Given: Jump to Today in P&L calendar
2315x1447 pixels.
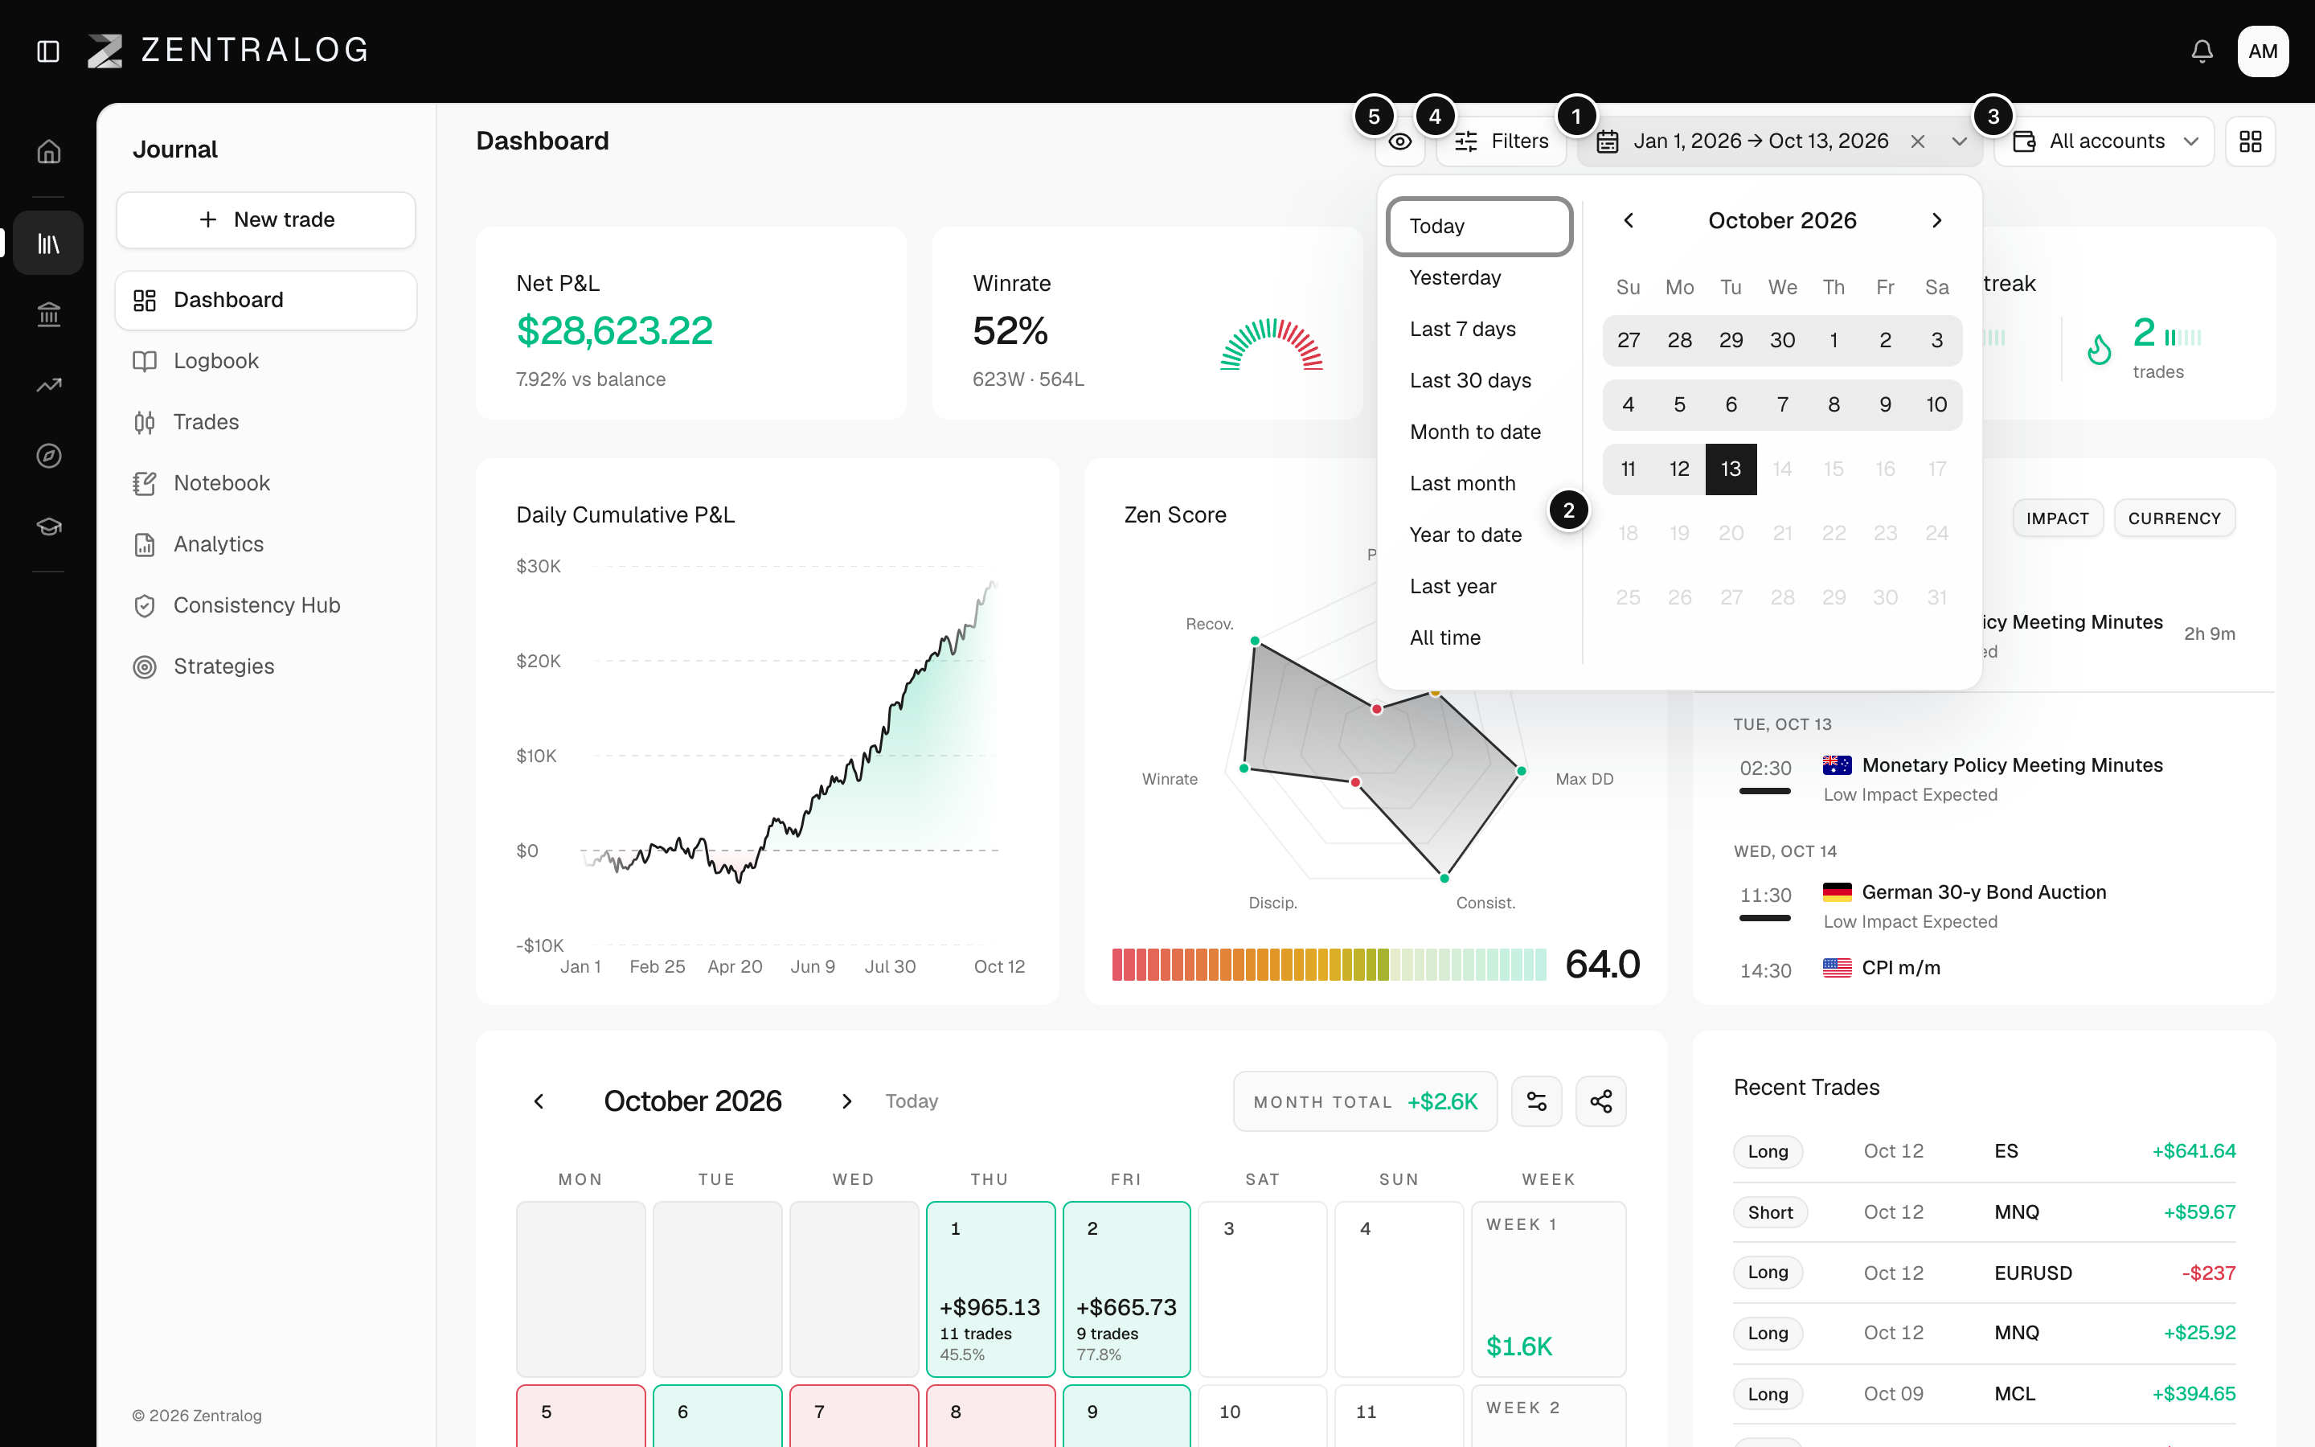Looking at the screenshot, I should [912, 1101].
